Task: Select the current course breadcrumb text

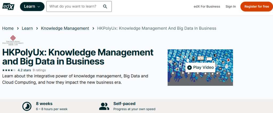Action: [157, 28]
